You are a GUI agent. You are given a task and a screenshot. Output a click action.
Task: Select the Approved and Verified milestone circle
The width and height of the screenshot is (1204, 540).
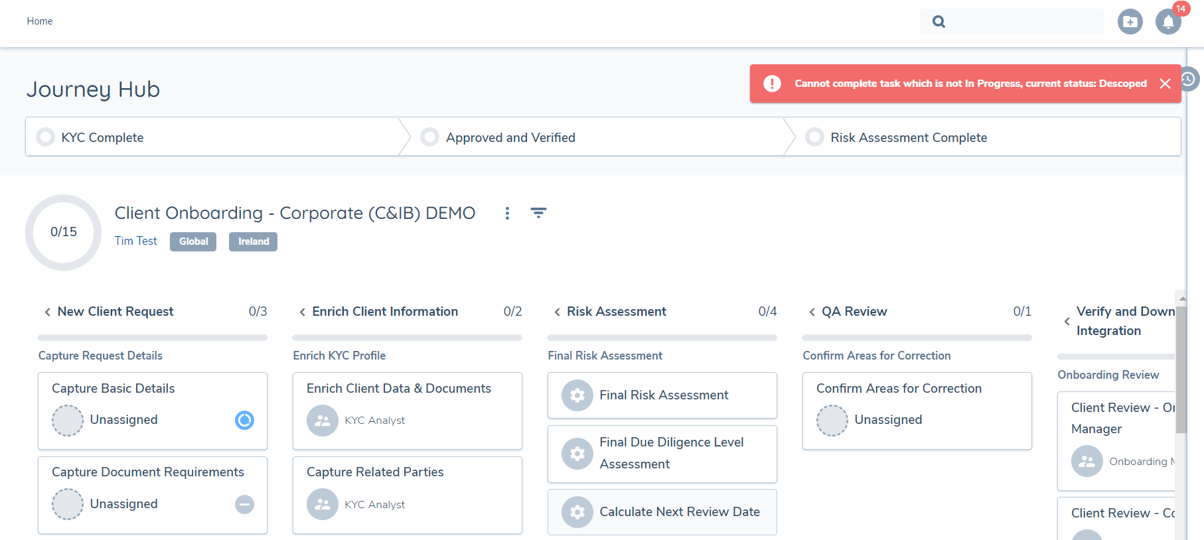430,137
